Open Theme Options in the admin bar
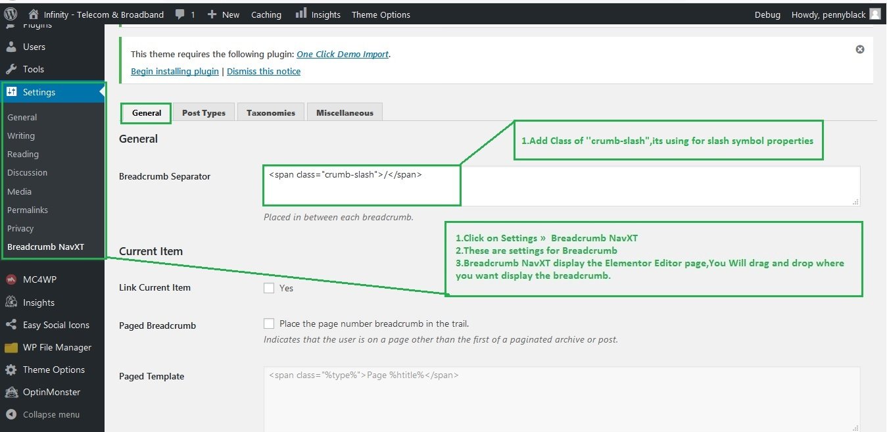 click(x=381, y=14)
